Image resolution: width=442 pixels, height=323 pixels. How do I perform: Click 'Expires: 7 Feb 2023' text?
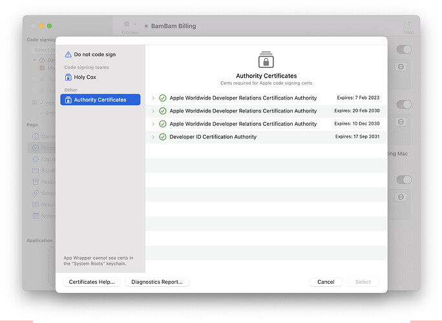click(x=358, y=98)
